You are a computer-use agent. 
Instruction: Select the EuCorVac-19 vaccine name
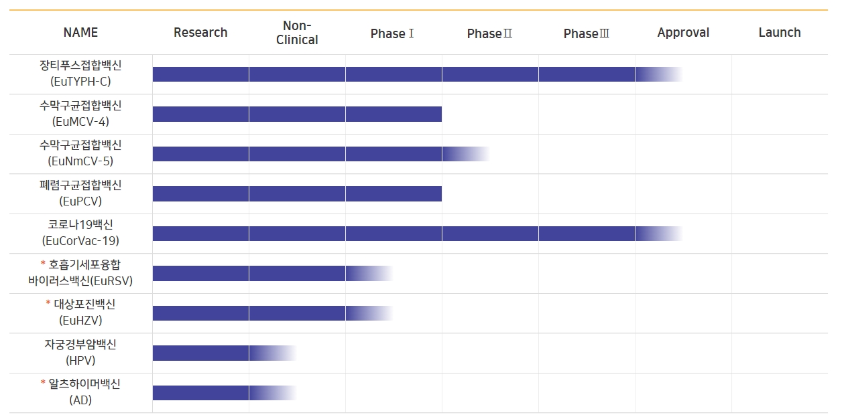tap(80, 233)
